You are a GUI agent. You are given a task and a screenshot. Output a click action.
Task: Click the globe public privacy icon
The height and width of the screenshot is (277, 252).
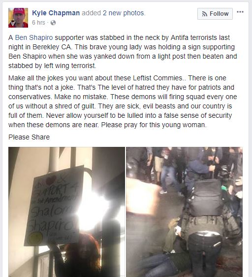tap(53, 23)
